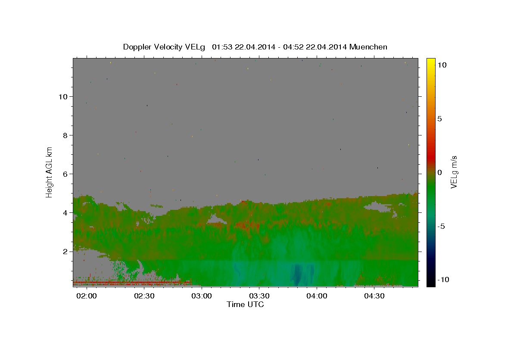Click the time tick label '04:00'
Image resolution: width=517 pixels, height=344 pixels.
(317, 296)
